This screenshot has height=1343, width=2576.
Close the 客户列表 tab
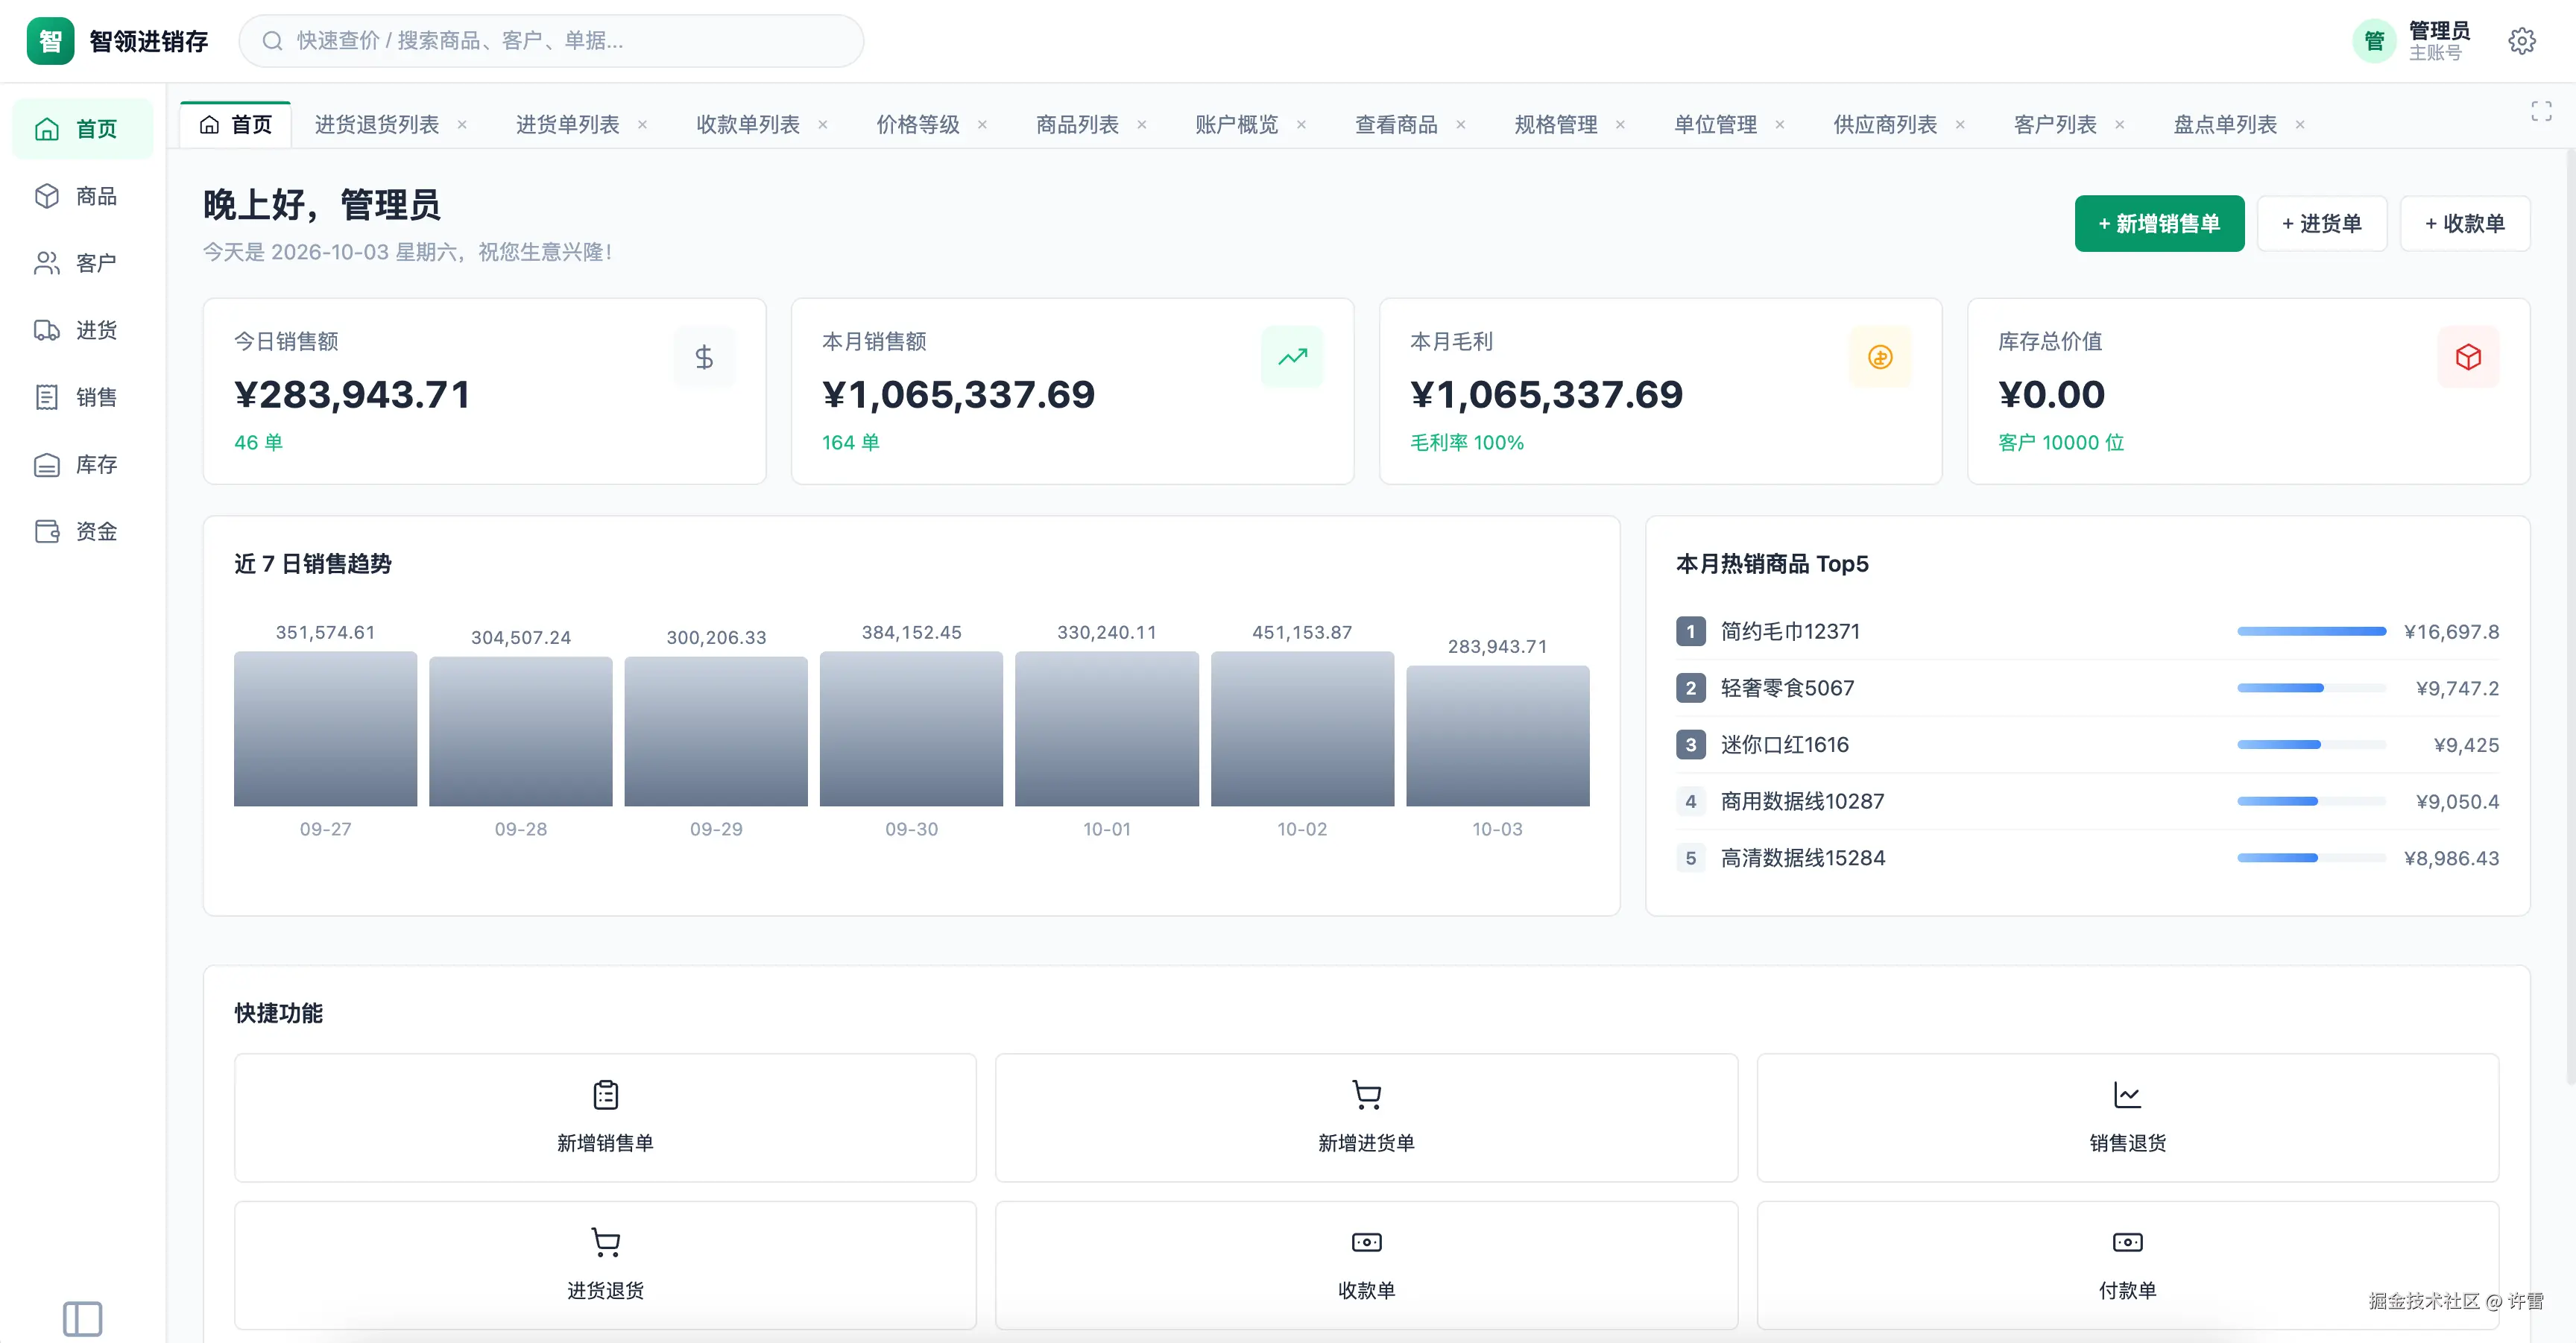click(2119, 125)
